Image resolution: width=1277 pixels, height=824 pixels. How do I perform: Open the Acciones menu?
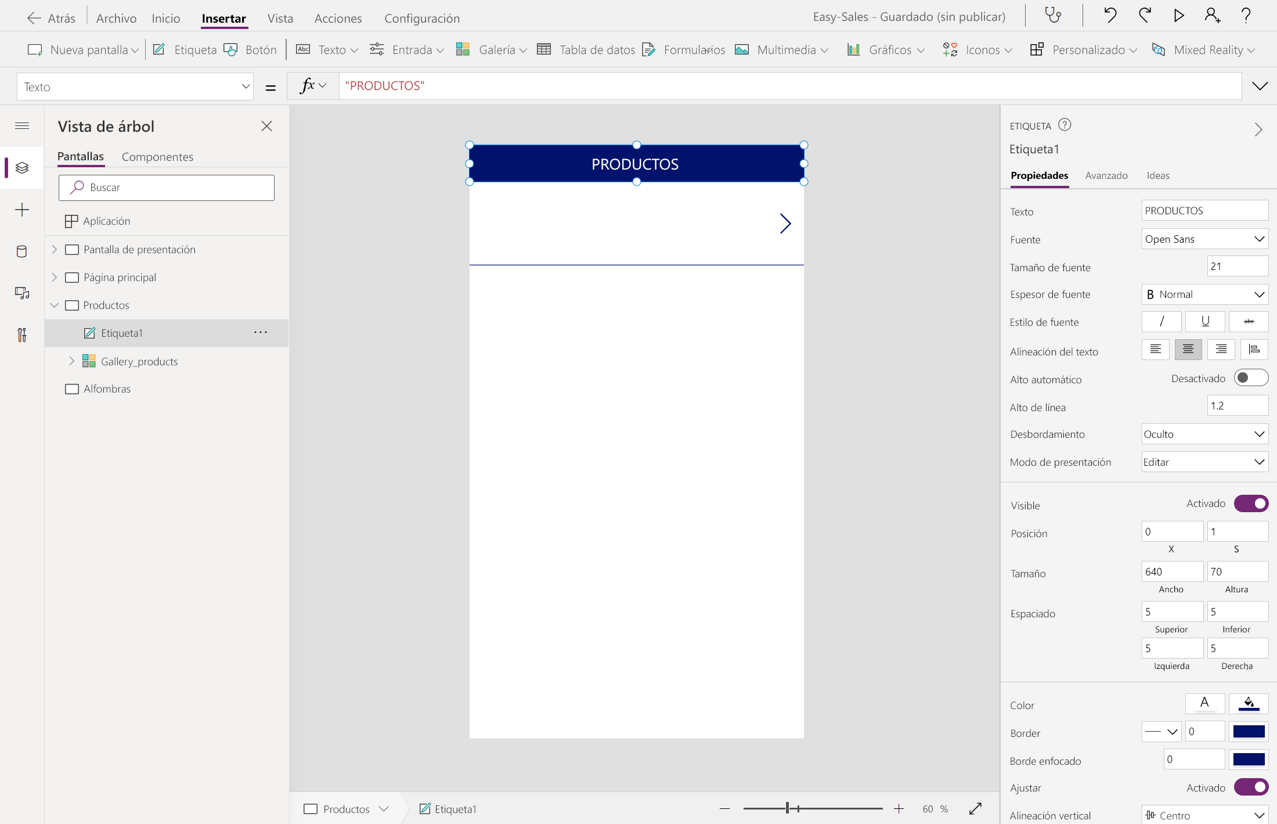[337, 18]
